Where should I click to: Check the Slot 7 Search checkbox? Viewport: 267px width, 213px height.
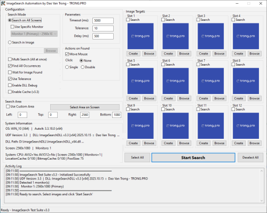(203, 65)
